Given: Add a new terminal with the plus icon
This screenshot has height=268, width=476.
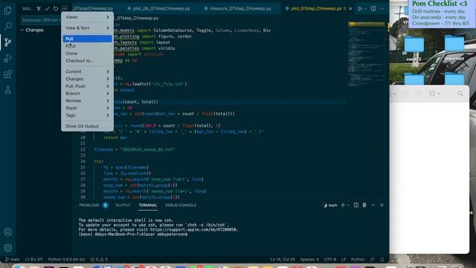Looking at the screenshot, I should click(343, 205).
